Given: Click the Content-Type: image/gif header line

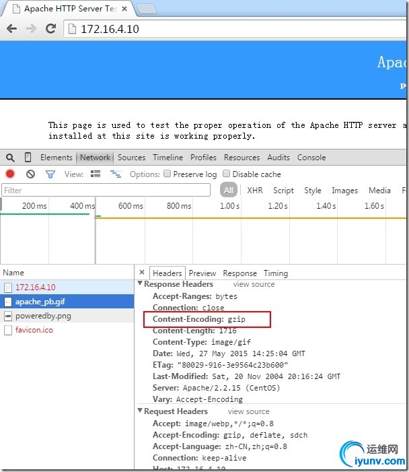Looking at the screenshot, I should tap(202, 342).
